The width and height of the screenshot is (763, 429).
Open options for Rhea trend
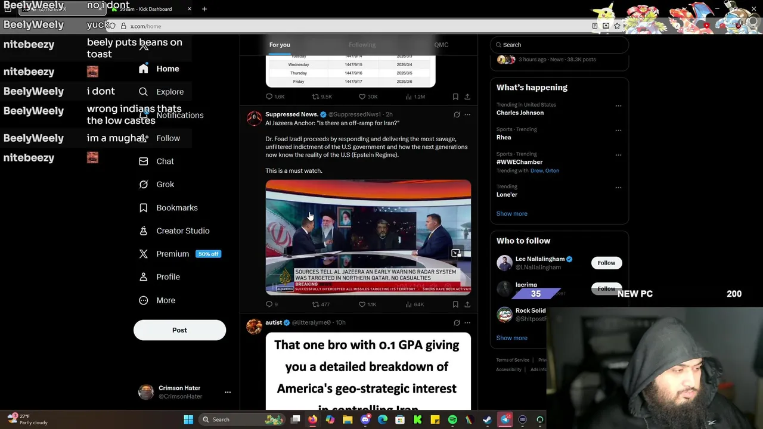point(618,130)
